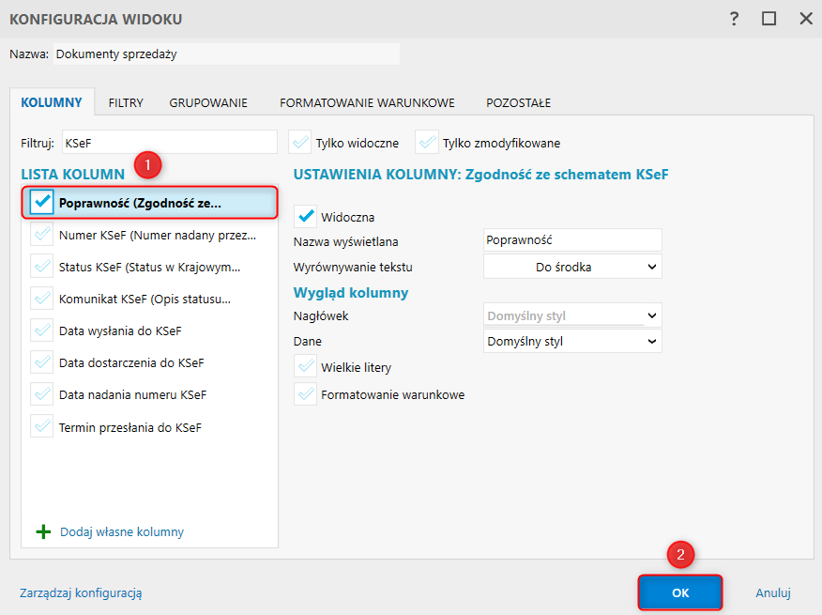Image resolution: width=822 pixels, height=615 pixels.
Task: Confirm with the OK button
Action: pyautogui.click(x=680, y=592)
